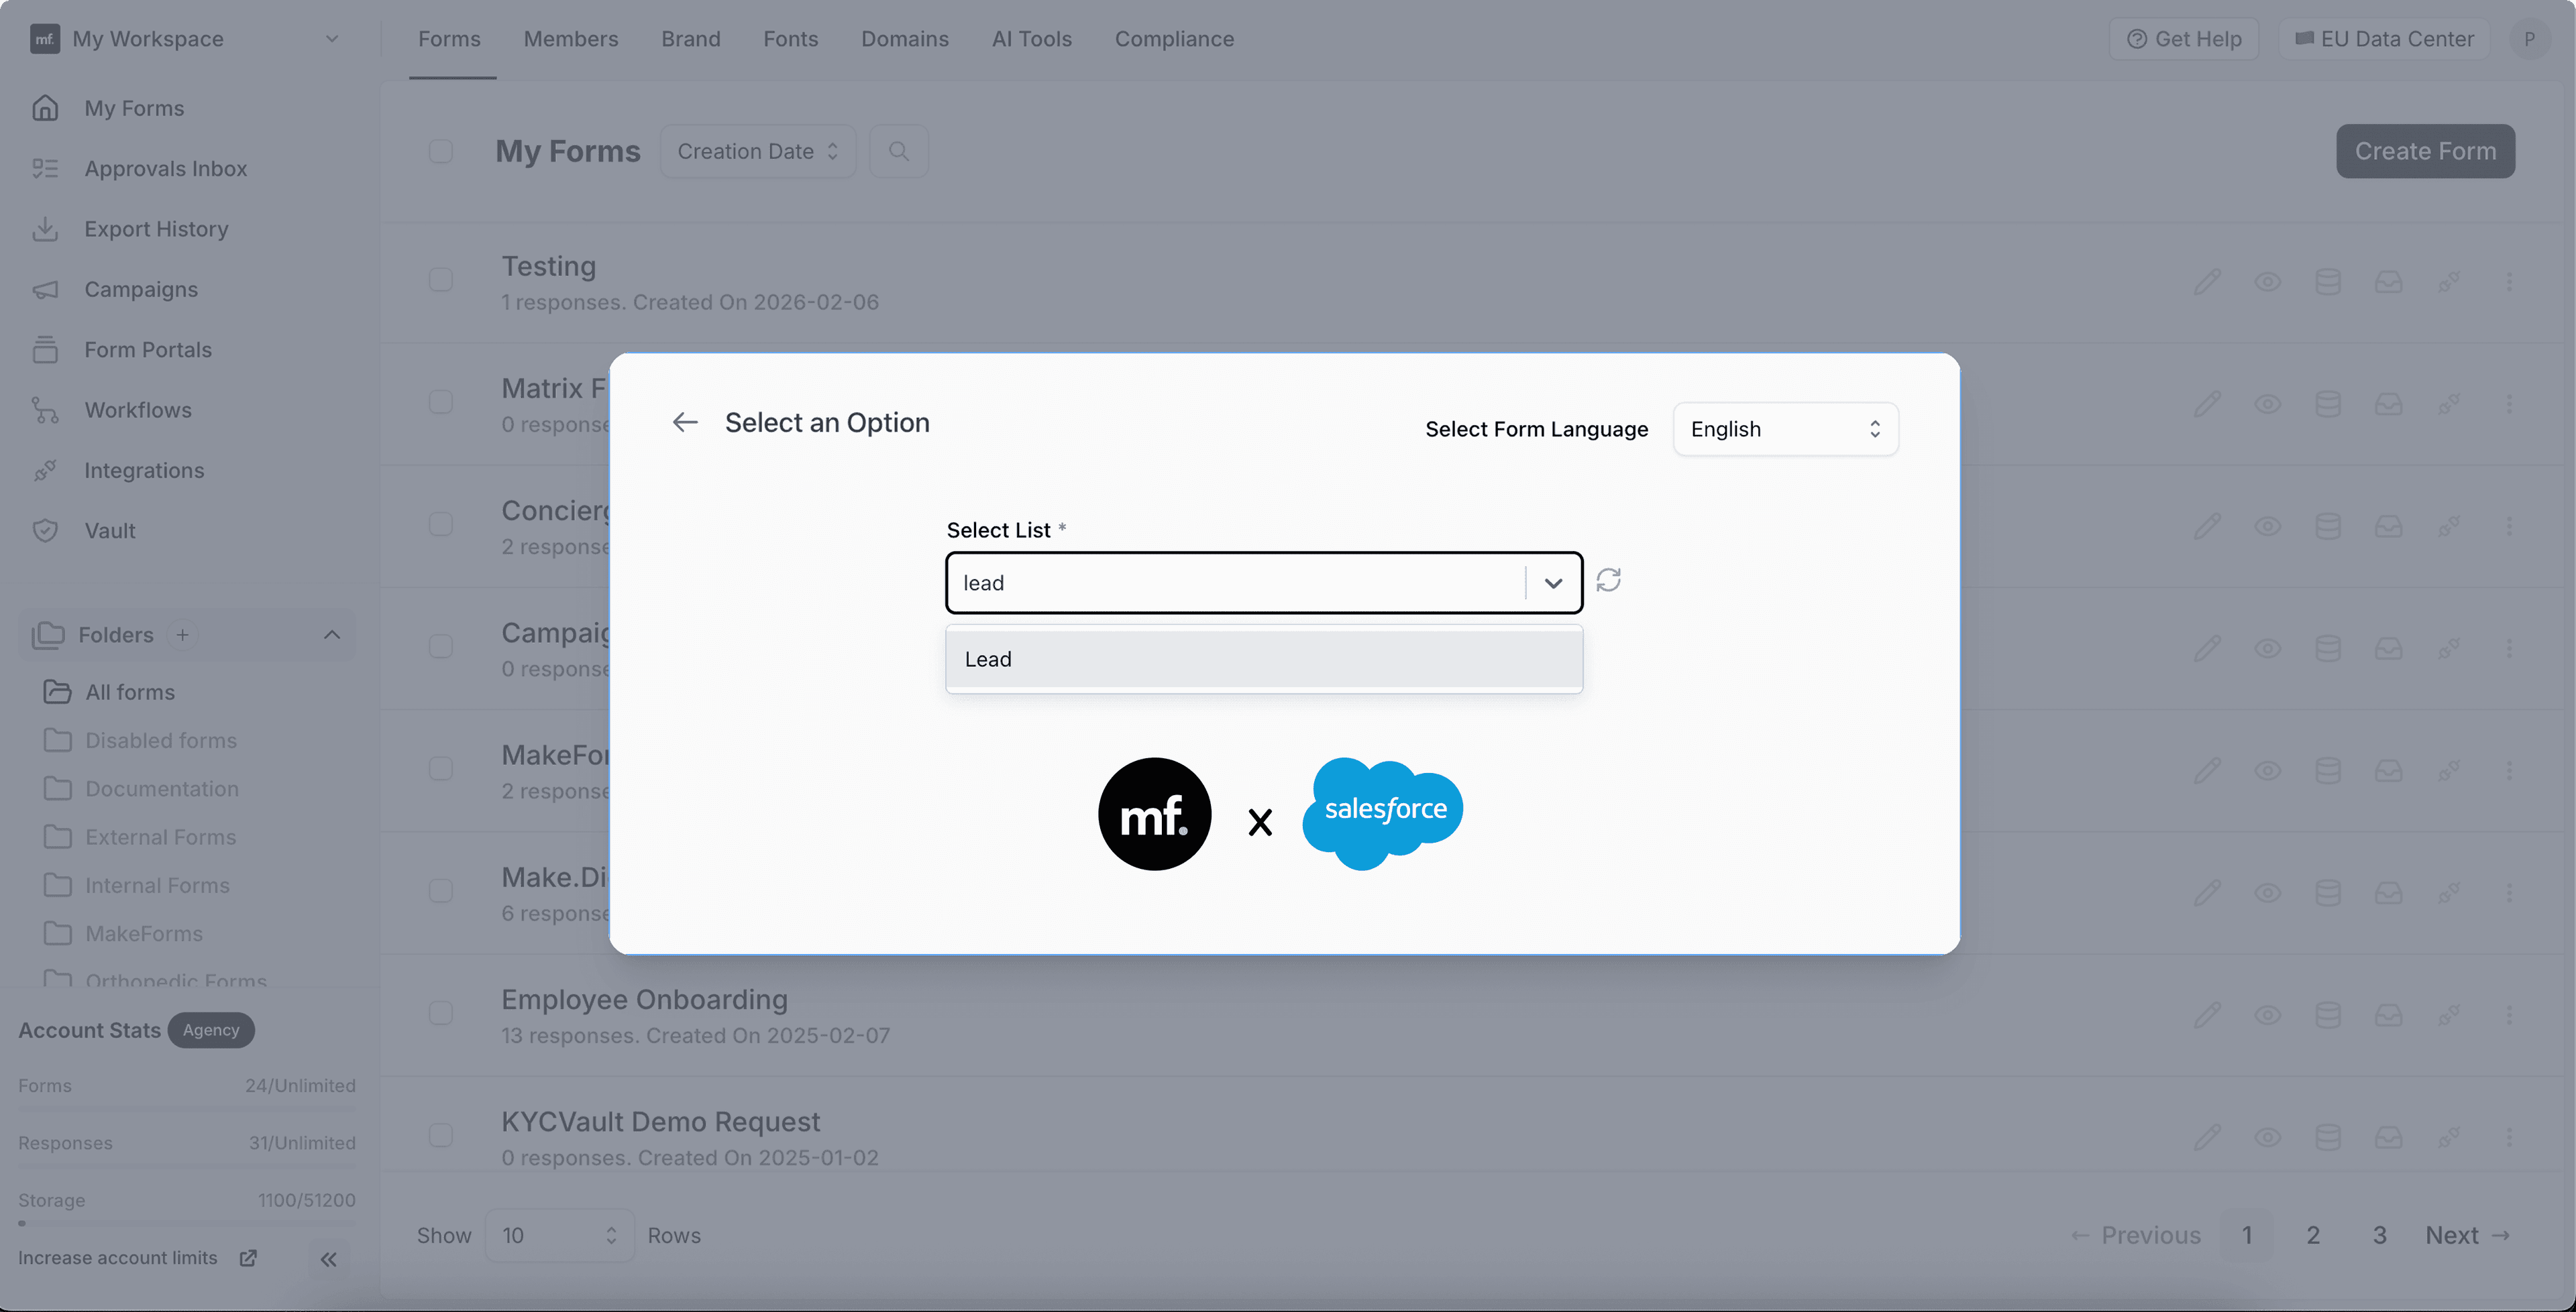This screenshot has width=2576, height=1312.
Task: Refresh the Salesforce list options
Action: (1608, 579)
